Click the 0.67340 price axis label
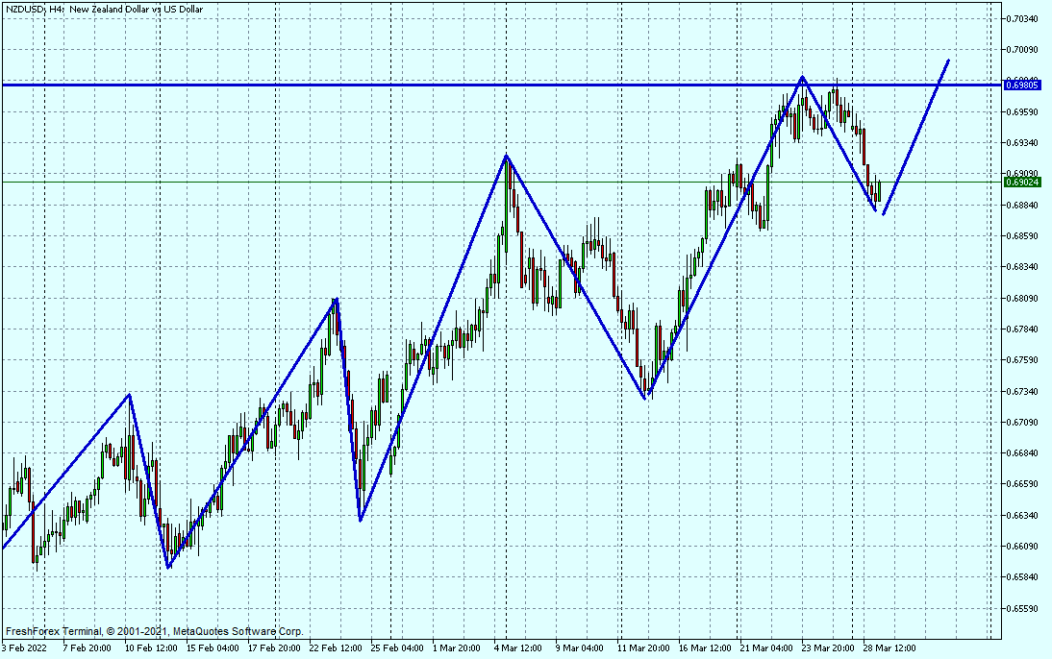 pos(1021,392)
